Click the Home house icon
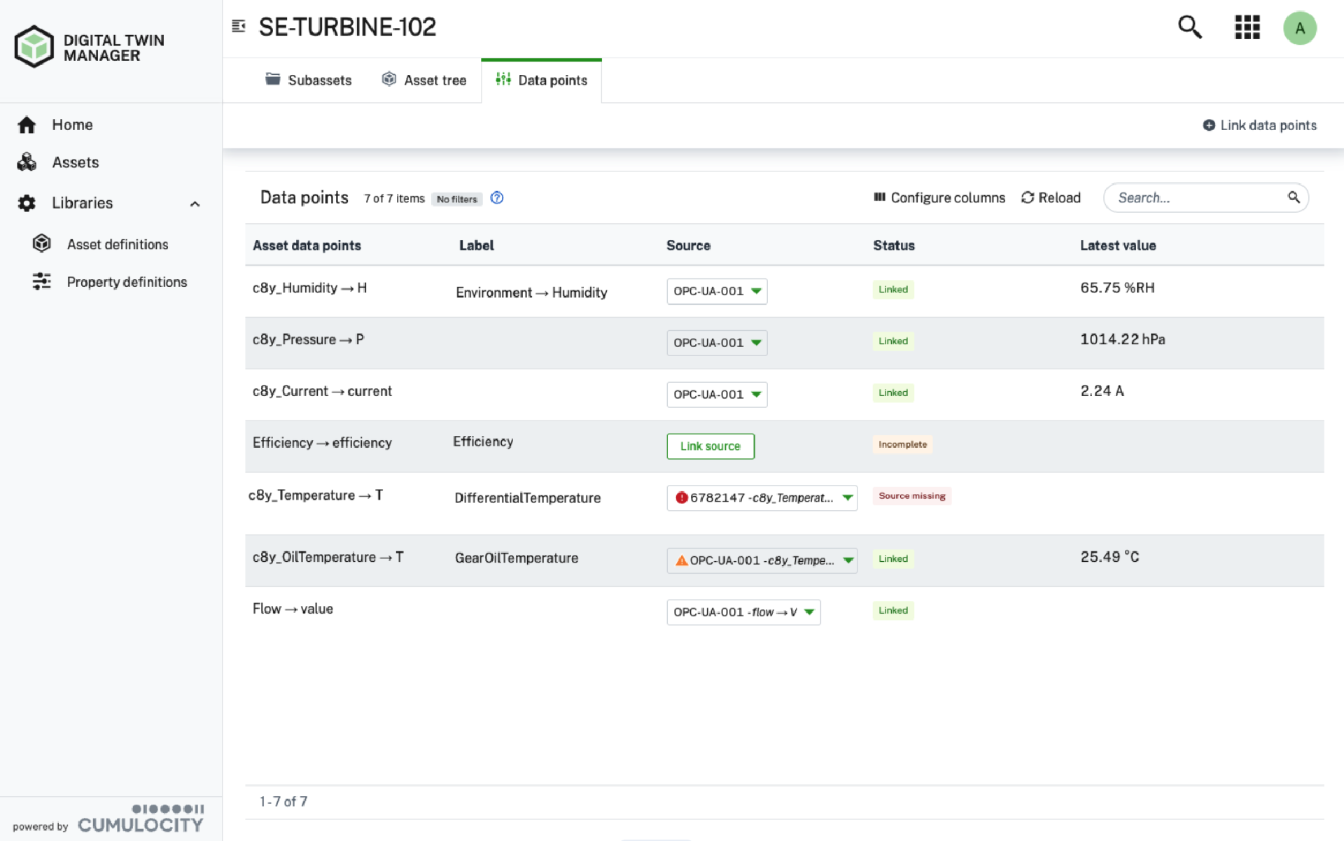The height and width of the screenshot is (841, 1344). pos(27,125)
